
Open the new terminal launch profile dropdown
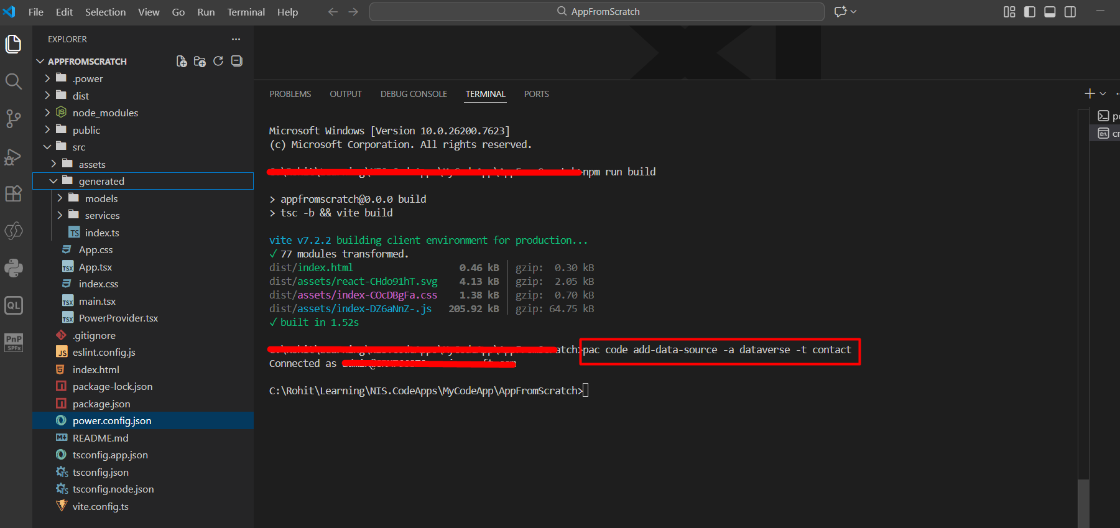click(x=1103, y=94)
